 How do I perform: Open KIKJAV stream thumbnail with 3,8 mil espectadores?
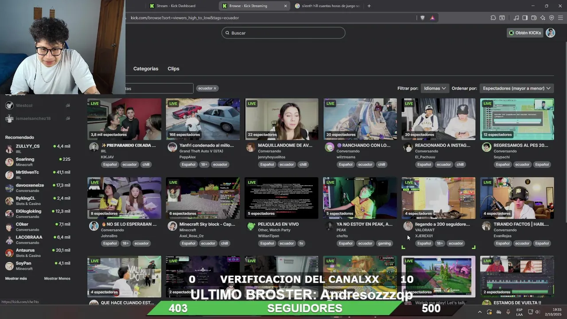click(124, 119)
